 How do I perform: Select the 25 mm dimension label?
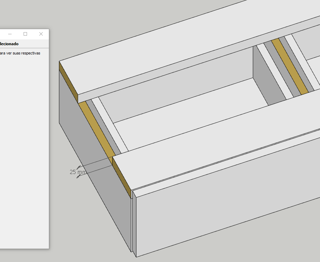tap(77, 172)
